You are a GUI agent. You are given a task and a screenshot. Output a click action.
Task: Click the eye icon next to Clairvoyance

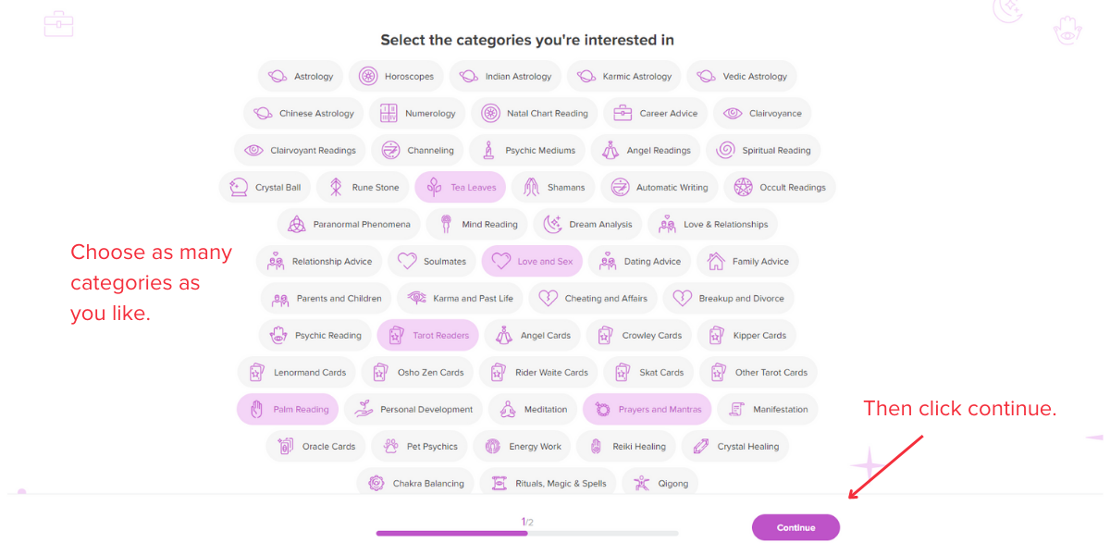coord(733,114)
